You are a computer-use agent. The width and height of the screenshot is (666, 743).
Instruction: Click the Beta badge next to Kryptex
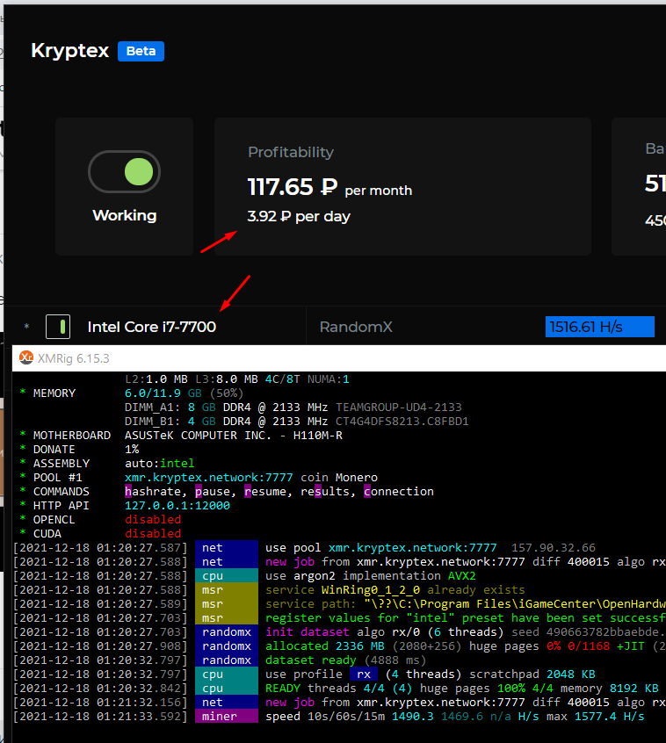click(141, 51)
